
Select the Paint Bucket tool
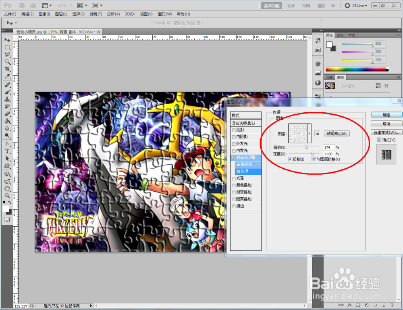[7, 121]
